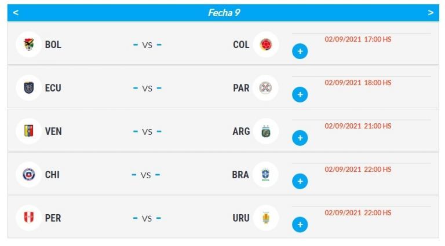The height and width of the screenshot is (246, 445).
Task: Click the Paraguay team crest icon
Action: pos(266,88)
